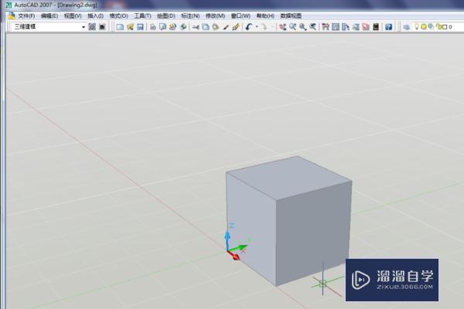Viewport: 464px width, 309px height.
Task: Click the Undo arrow icon
Action: click(248, 27)
